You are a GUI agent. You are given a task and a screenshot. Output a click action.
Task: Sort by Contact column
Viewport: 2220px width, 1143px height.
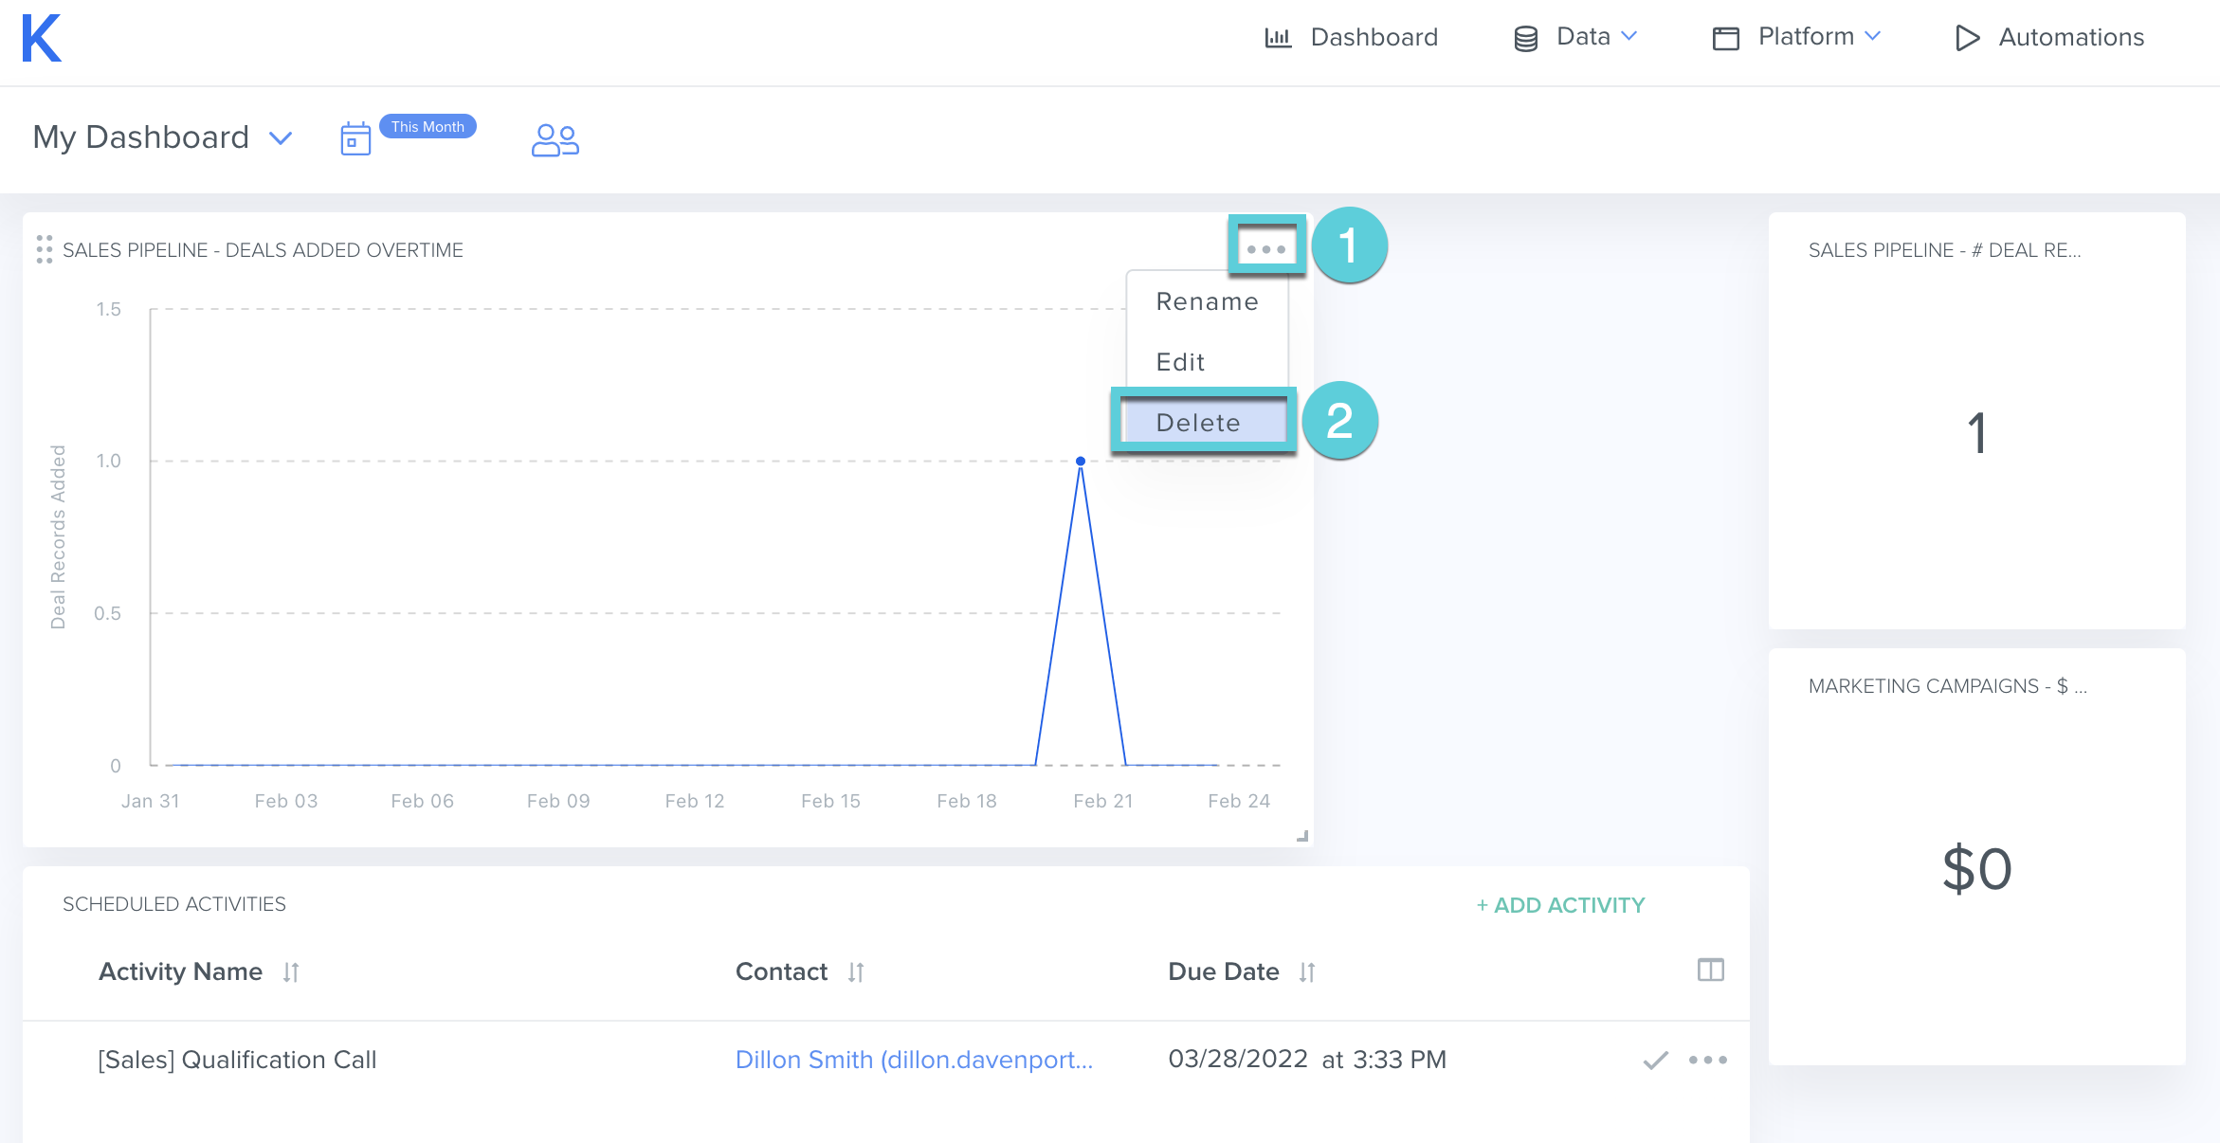[x=856, y=972]
